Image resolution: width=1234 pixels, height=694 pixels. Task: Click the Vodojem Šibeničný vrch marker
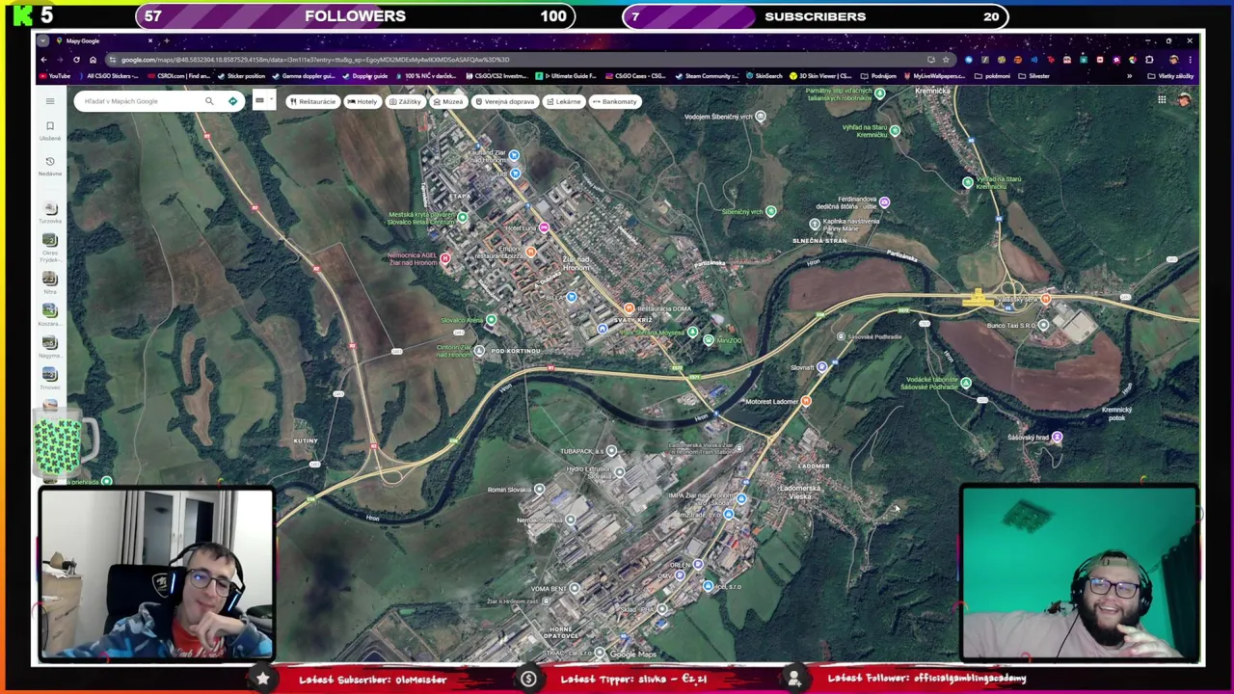pyautogui.click(x=760, y=117)
